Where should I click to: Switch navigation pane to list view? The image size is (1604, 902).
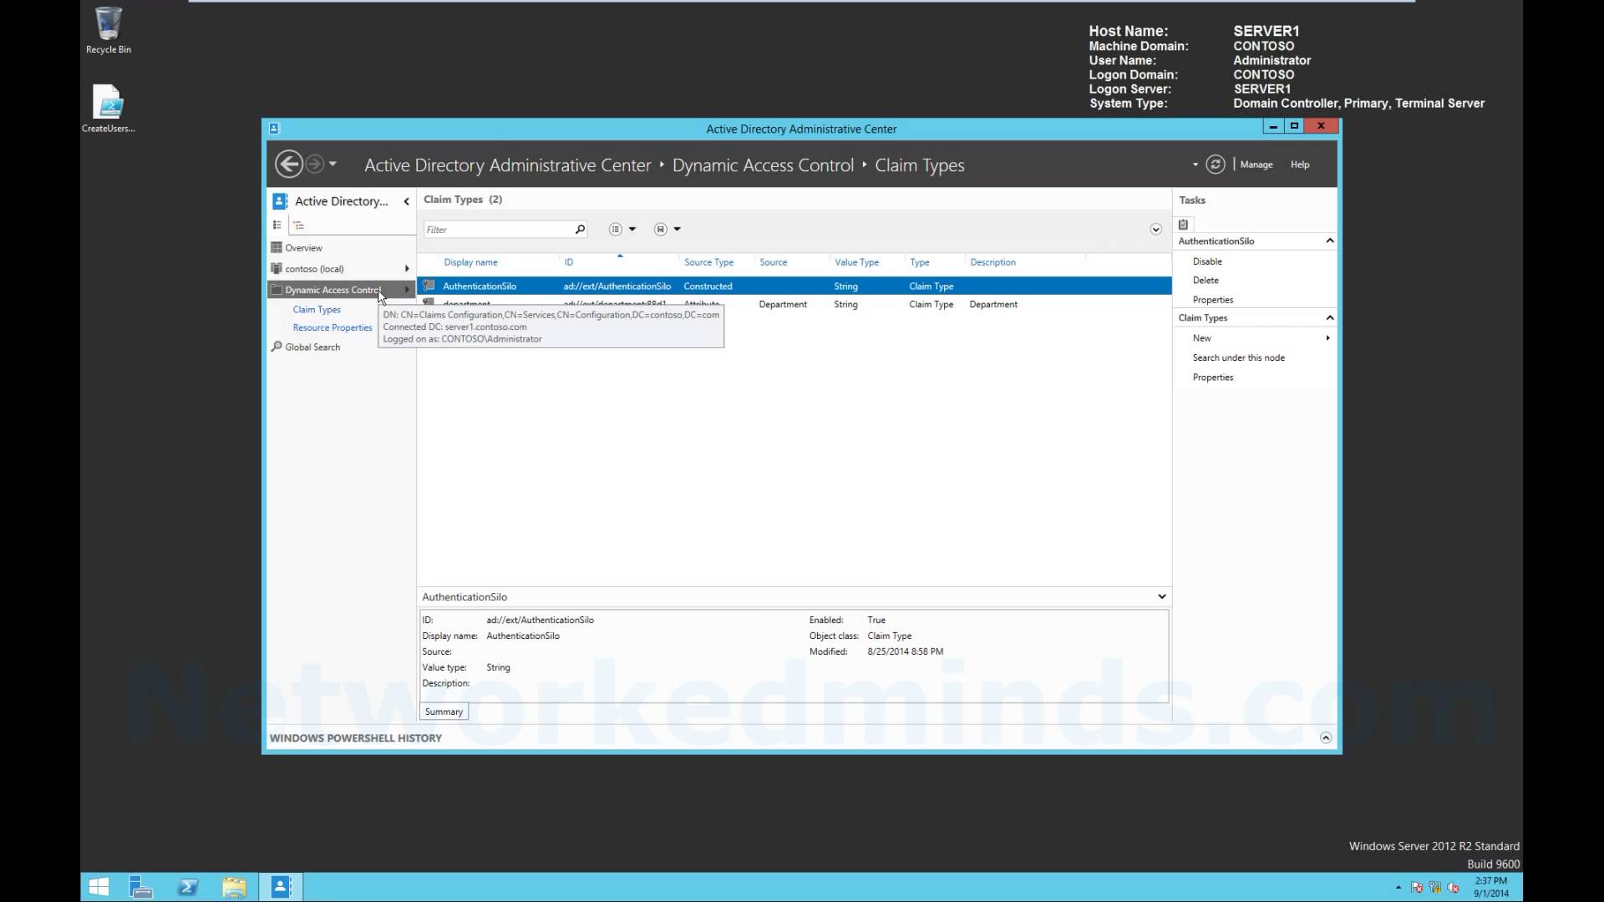point(277,225)
